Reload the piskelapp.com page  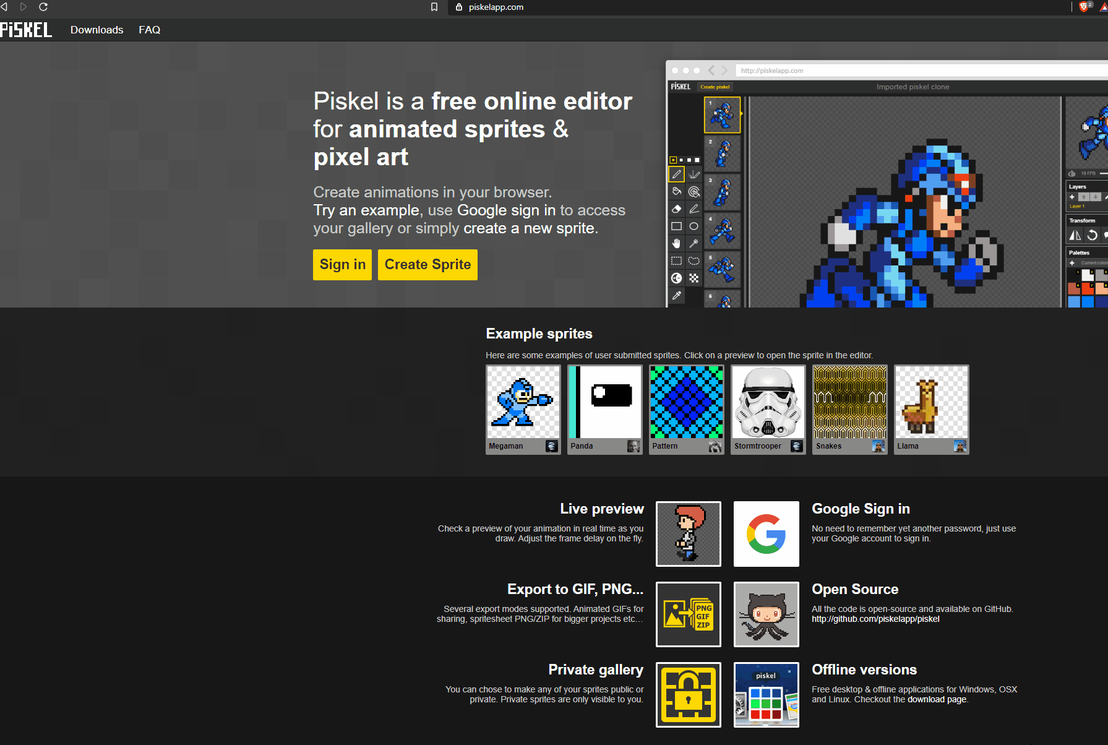(43, 7)
